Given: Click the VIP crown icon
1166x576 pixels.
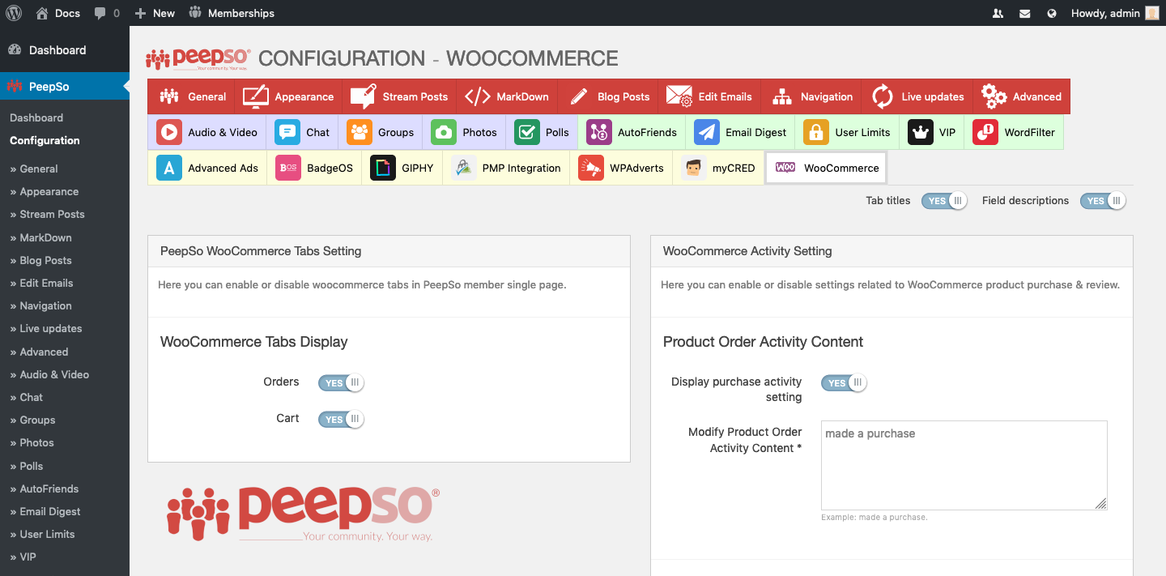Looking at the screenshot, I should (921, 132).
